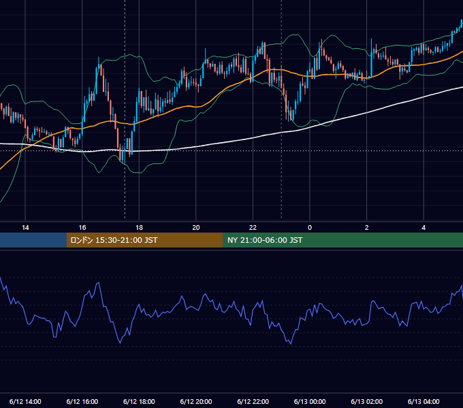Click the 6/13 02:00 label on oscillator axis
This screenshot has height=408, width=463.
coord(367,401)
